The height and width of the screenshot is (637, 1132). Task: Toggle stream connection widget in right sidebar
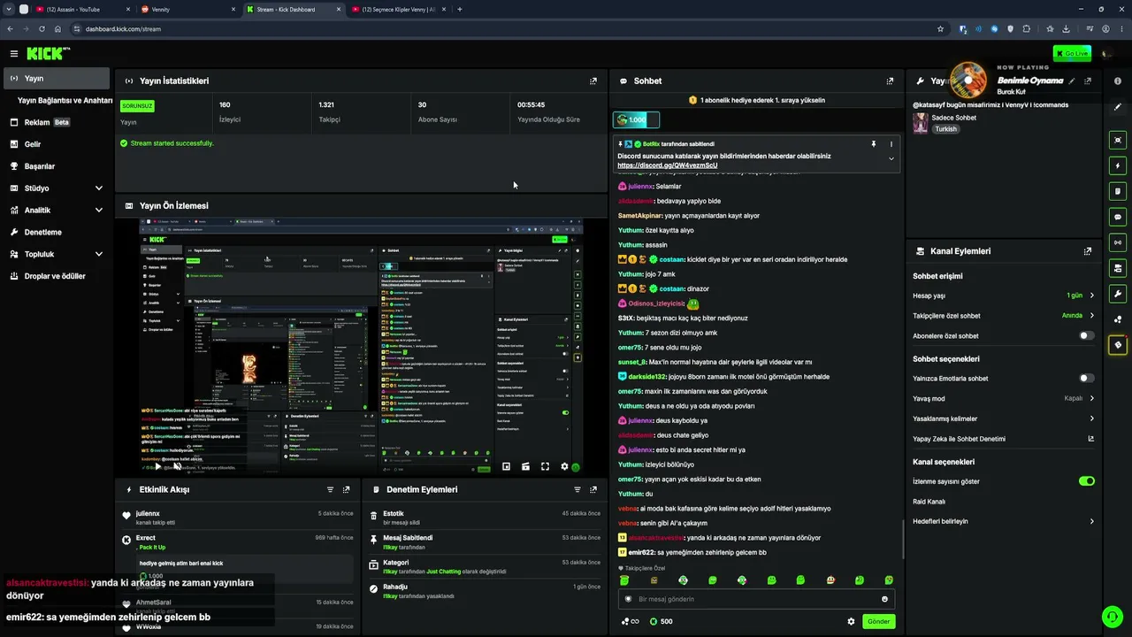tap(1118, 242)
